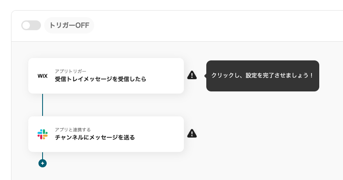Click the Wix logo icon

[x=43, y=76]
